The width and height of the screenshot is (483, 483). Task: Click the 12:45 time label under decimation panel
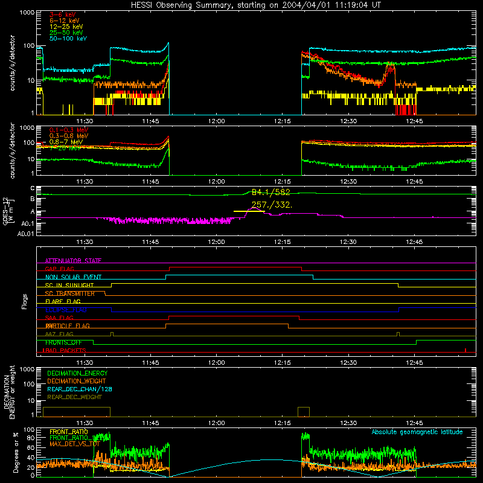click(414, 423)
